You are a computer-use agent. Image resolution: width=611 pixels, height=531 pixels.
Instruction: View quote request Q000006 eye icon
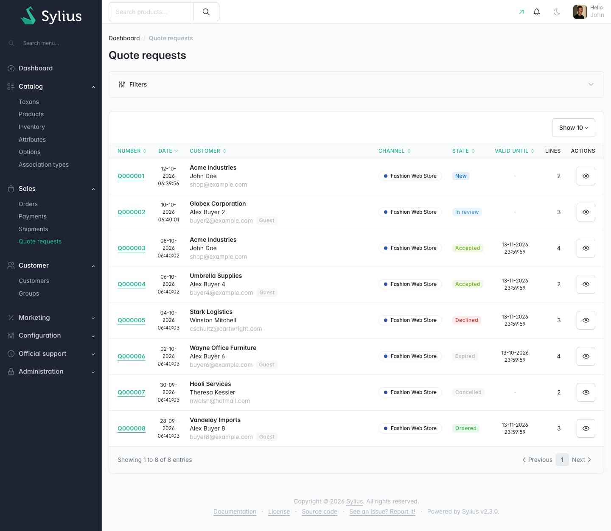586,356
